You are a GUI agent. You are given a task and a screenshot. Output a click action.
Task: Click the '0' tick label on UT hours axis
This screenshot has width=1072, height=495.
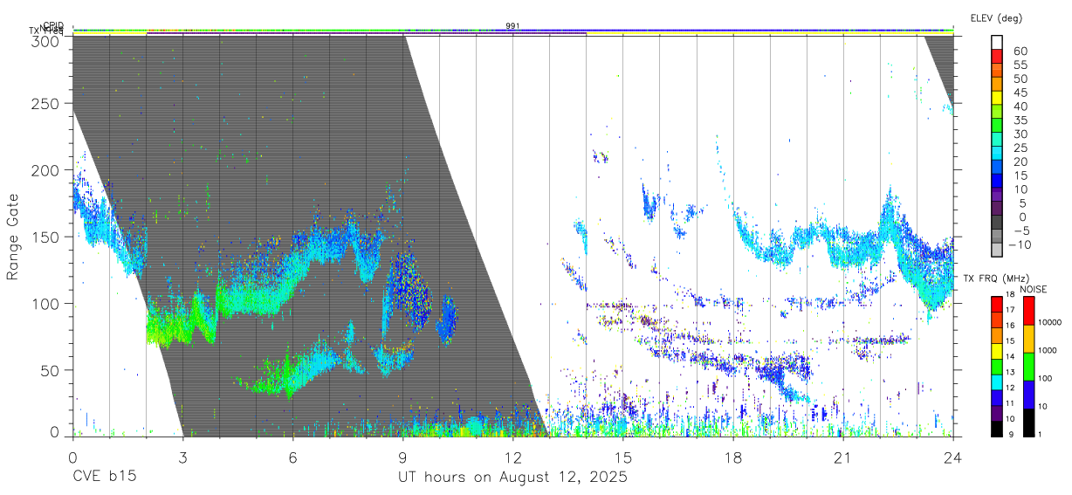coord(72,457)
